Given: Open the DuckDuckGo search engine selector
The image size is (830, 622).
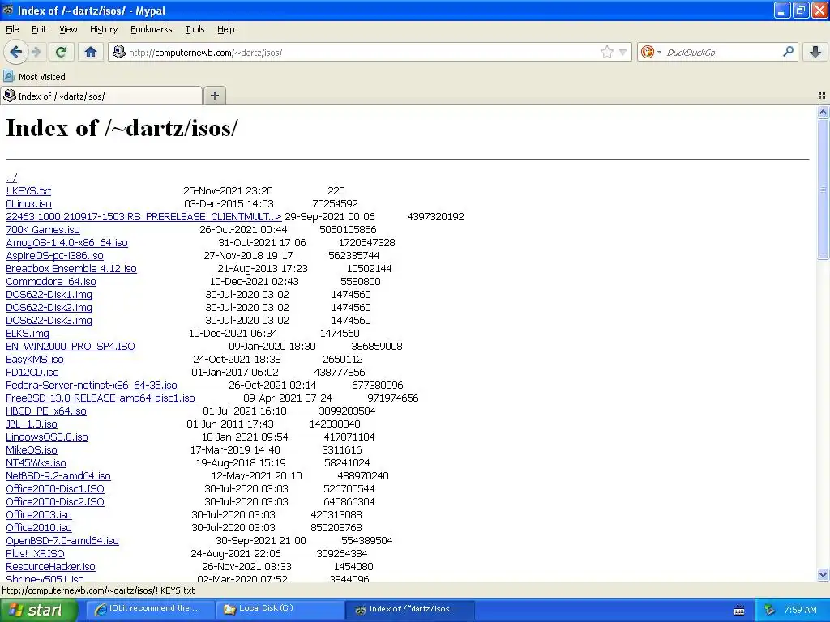Looking at the screenshot, I should (651, 52).
